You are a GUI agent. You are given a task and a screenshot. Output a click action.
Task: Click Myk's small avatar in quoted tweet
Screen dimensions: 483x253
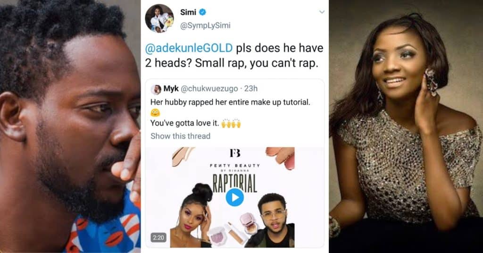[x=156, y=89]
